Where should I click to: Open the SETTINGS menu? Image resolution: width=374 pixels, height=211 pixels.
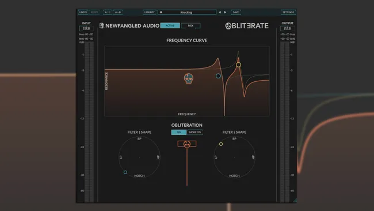point(288,12)
